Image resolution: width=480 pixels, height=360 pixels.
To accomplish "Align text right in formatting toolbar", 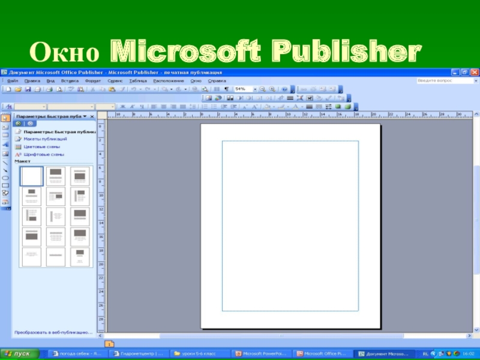I will point(173,107).
